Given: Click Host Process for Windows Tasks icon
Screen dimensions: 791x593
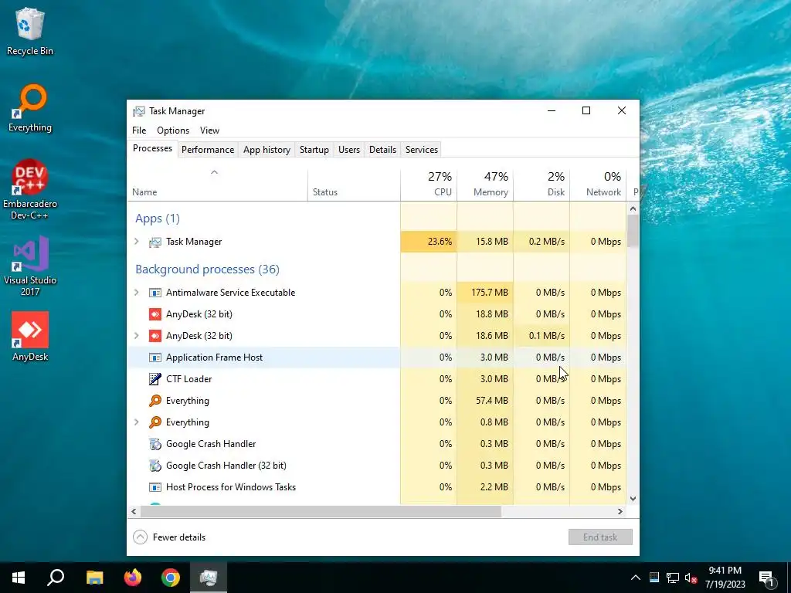Looking at the screenshot, I should 154,488.
